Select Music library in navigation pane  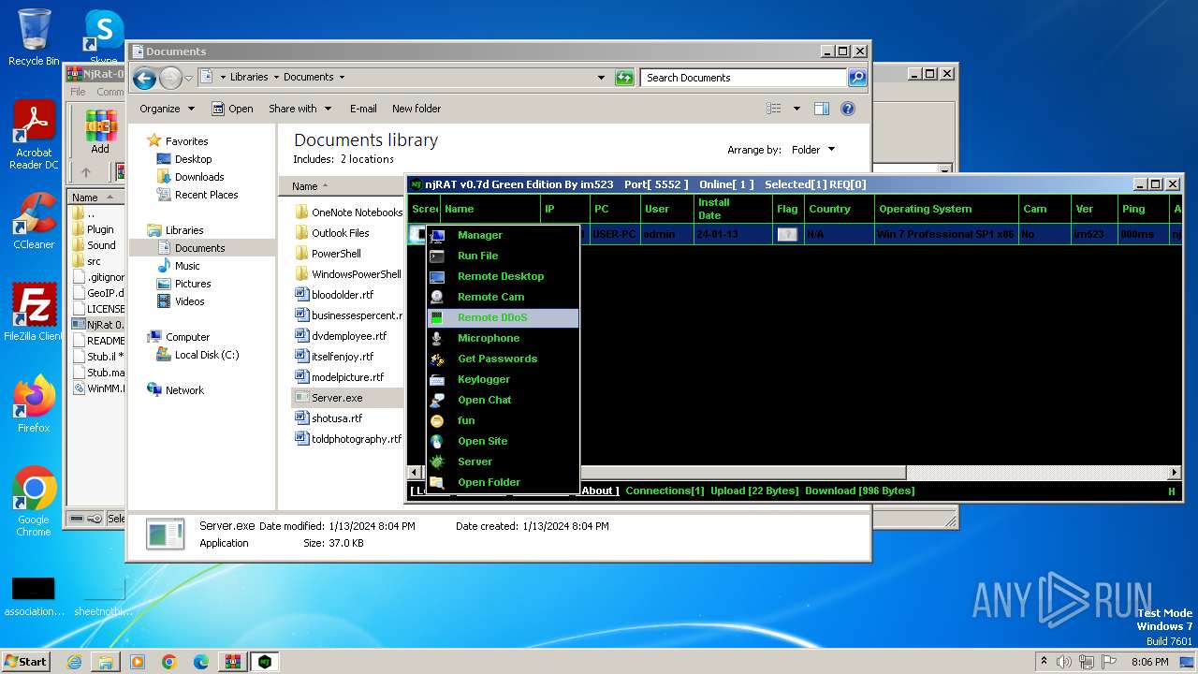(186, 266)
